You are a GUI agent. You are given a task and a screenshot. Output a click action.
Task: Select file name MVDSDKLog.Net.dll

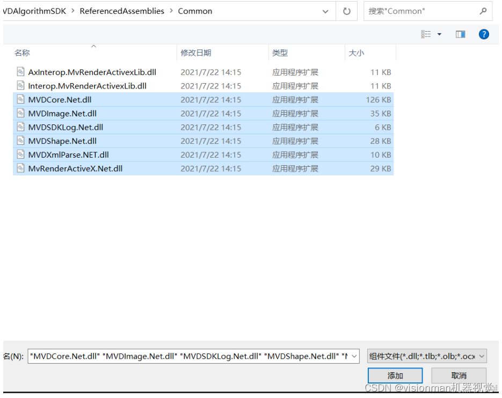tap(66, 127)
